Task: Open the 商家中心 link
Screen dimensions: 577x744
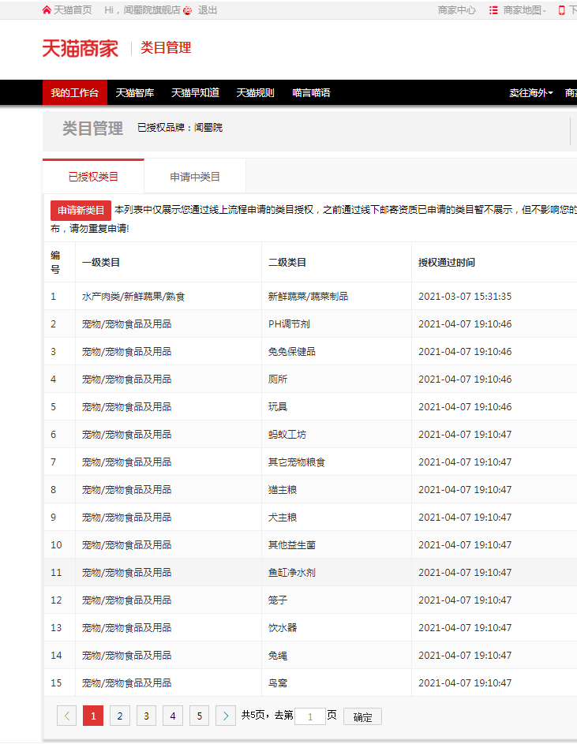Action: 456,10
